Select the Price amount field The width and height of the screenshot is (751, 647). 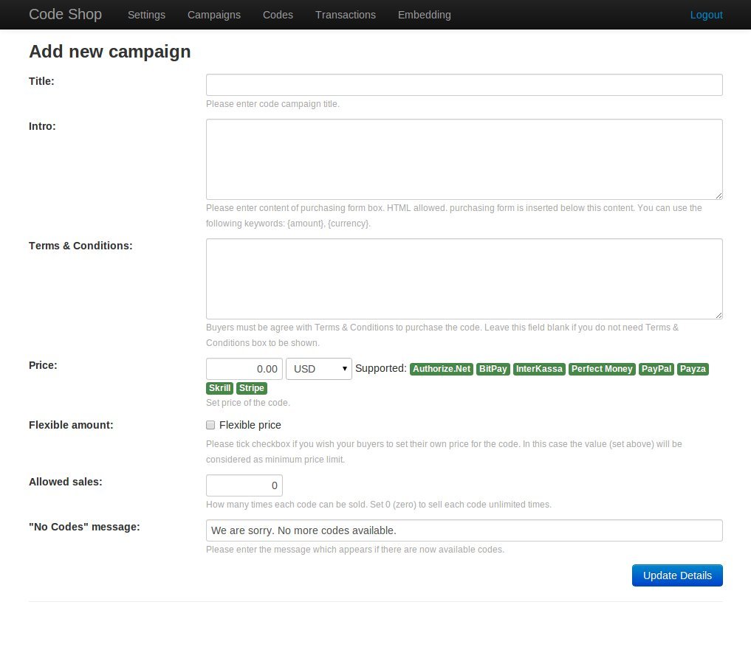coord(244,369)
